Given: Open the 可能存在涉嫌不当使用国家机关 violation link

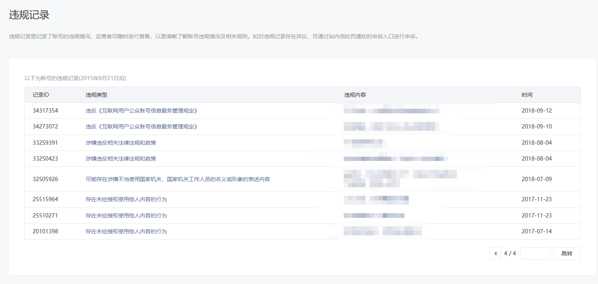Looking at the screenshot, I should 178,179.
